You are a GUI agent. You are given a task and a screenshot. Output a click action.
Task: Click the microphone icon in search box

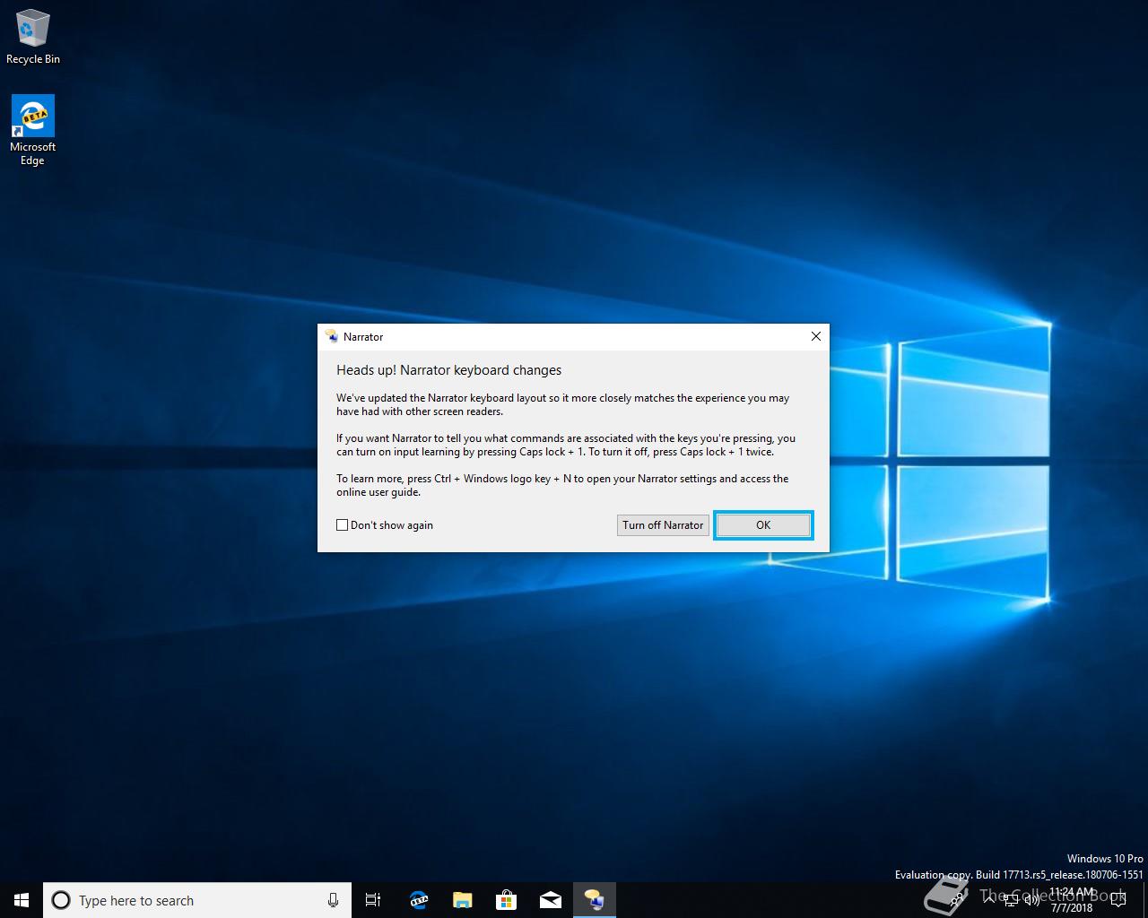pos(333,900)
